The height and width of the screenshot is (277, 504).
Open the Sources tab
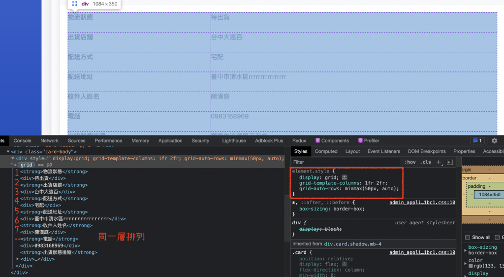click(x=76, y=140)
